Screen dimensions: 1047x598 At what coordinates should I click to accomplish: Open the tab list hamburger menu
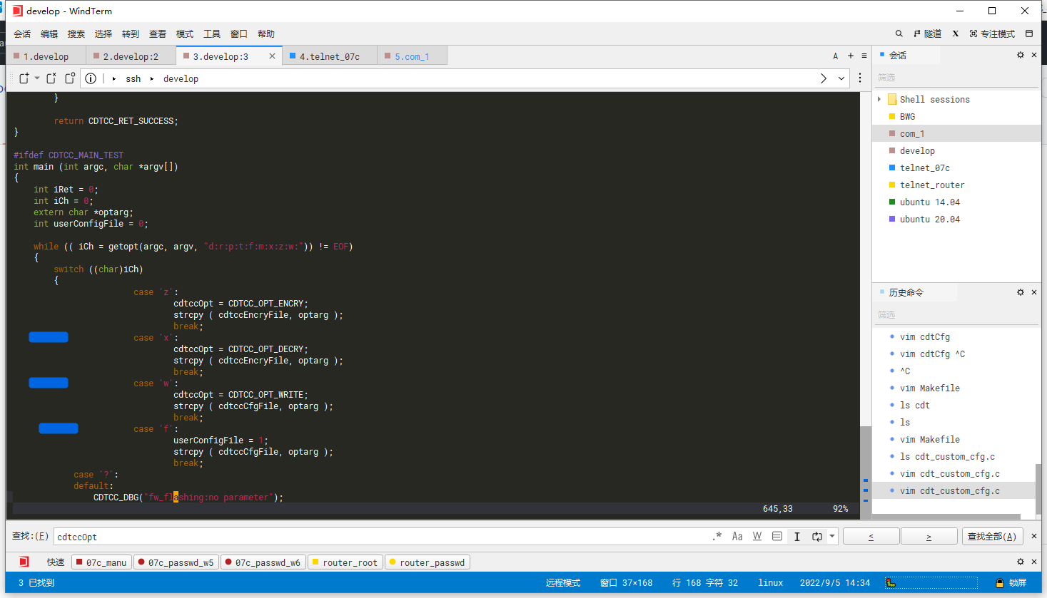(864, 56)
